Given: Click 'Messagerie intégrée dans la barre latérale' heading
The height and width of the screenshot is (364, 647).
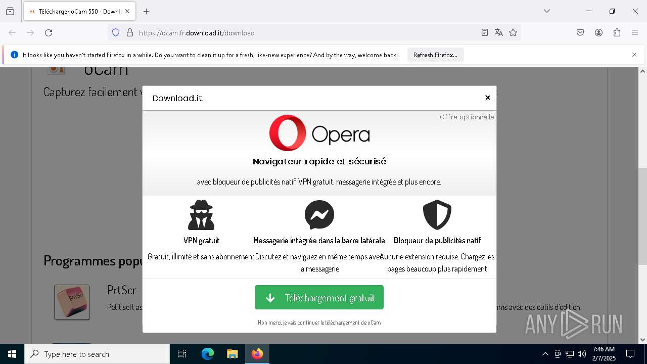Looking at the screenshot, I should coord(319,240).
